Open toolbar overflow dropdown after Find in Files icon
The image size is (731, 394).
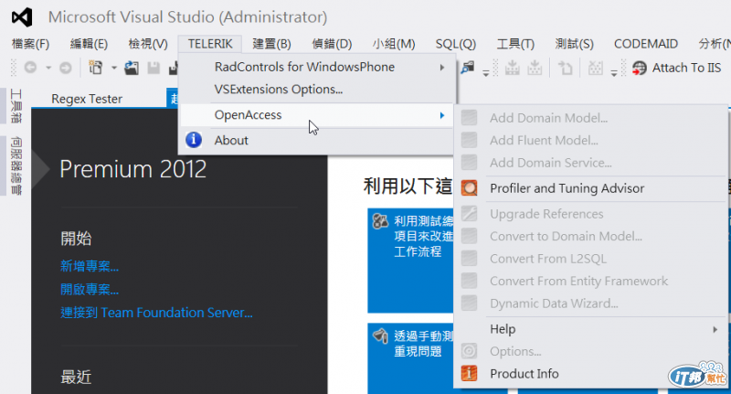485,73
